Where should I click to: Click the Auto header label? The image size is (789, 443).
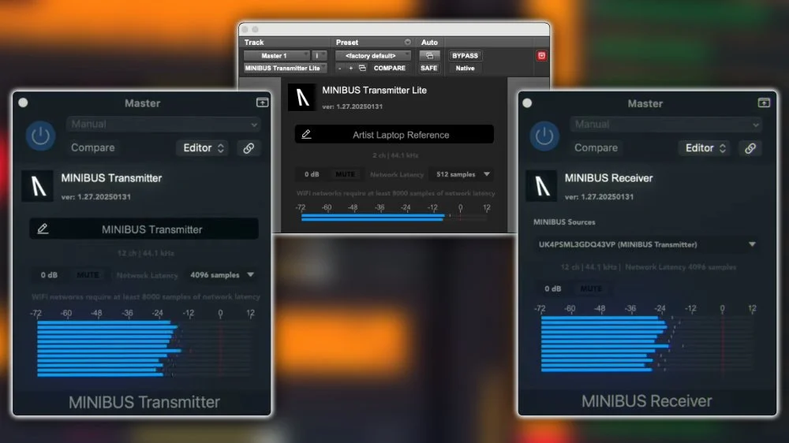point(429,43)
